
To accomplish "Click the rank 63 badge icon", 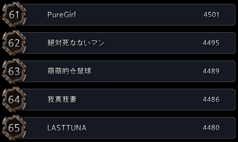I will [14, 71].
